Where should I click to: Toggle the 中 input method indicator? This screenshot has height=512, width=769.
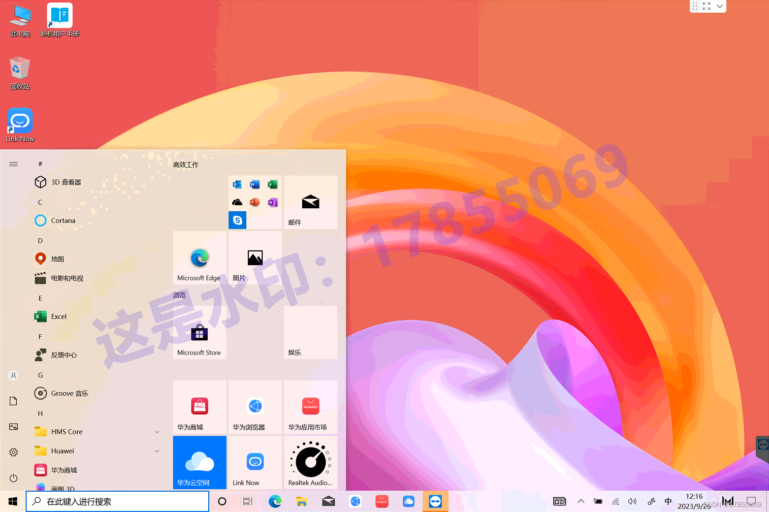[668, 501]
